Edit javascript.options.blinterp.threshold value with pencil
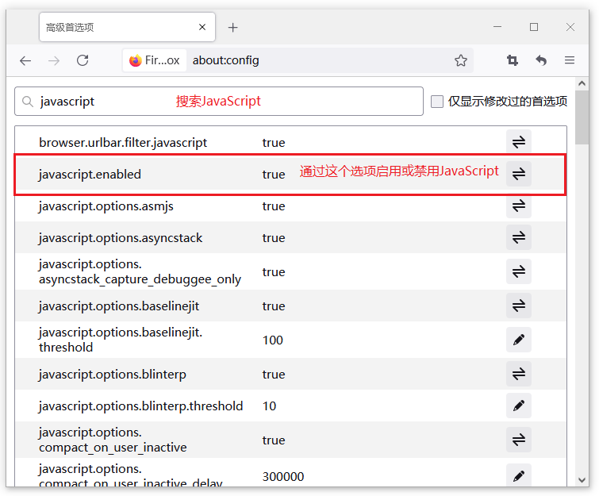The height and width of the screenshot is (496, 599). coord(518,406)
